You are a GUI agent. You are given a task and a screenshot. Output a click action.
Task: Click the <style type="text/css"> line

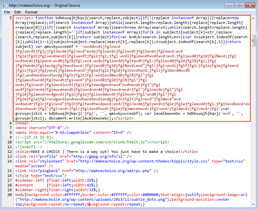(x=41, y=176)
